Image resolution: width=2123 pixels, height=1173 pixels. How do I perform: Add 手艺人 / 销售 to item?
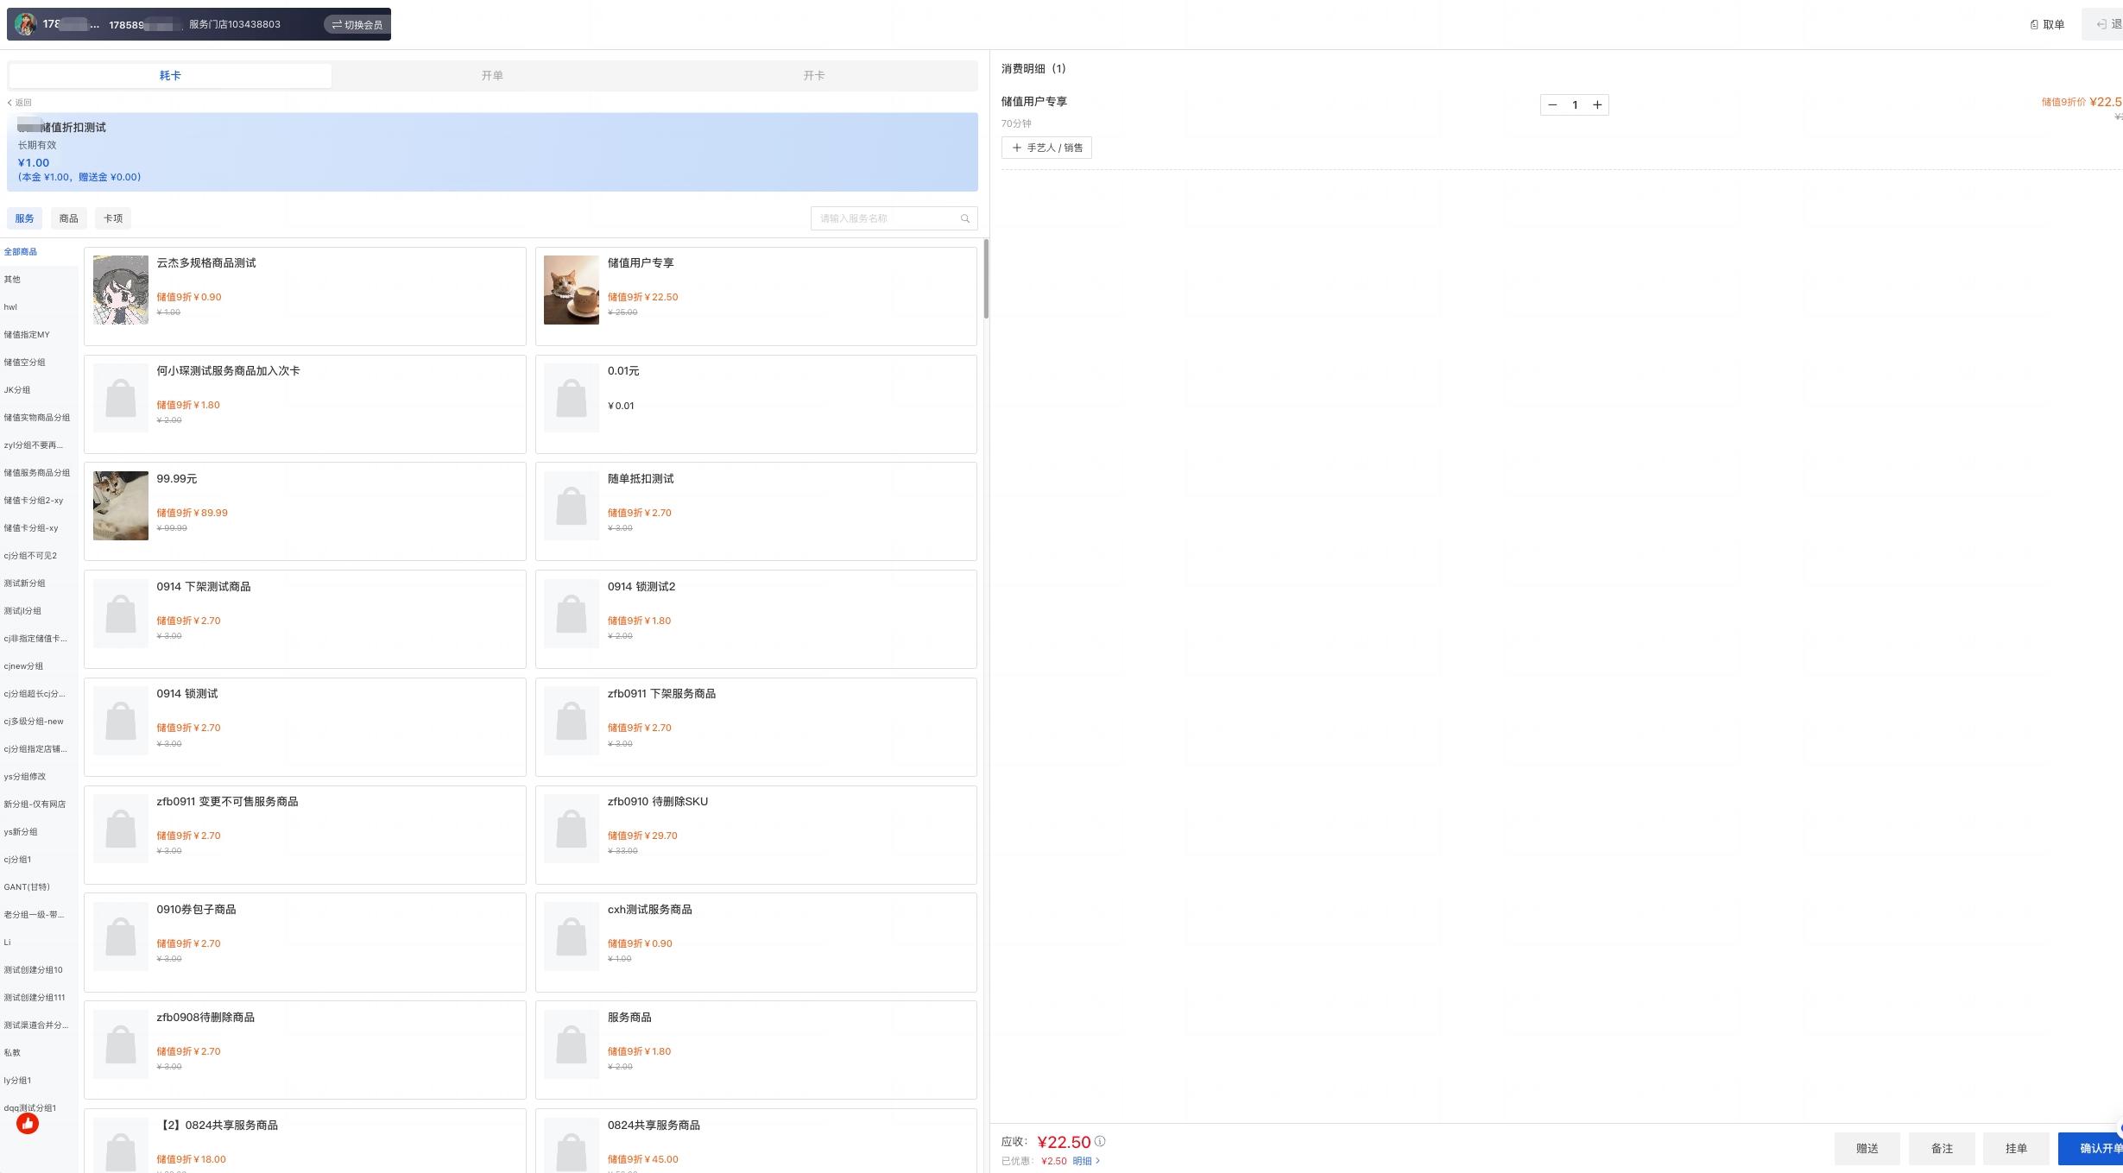1046,148
